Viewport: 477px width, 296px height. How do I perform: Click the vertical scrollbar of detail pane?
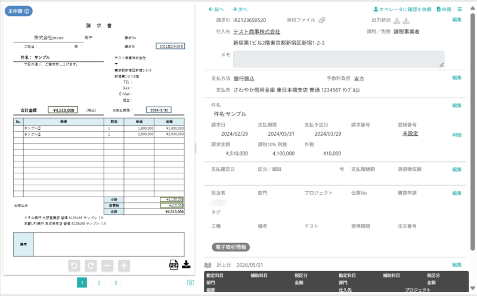[x=472, y=130]
